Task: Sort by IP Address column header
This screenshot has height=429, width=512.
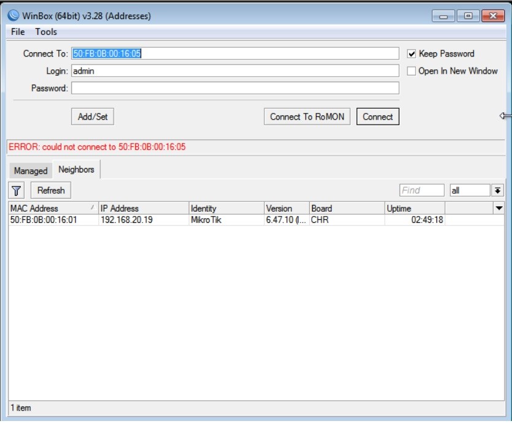Action: coord(144,208)
